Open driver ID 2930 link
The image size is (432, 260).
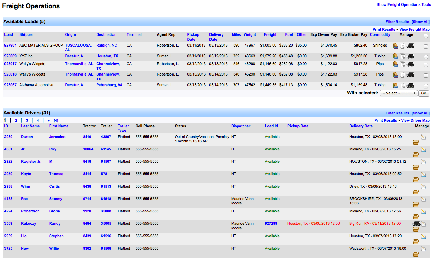pos(8,137)
